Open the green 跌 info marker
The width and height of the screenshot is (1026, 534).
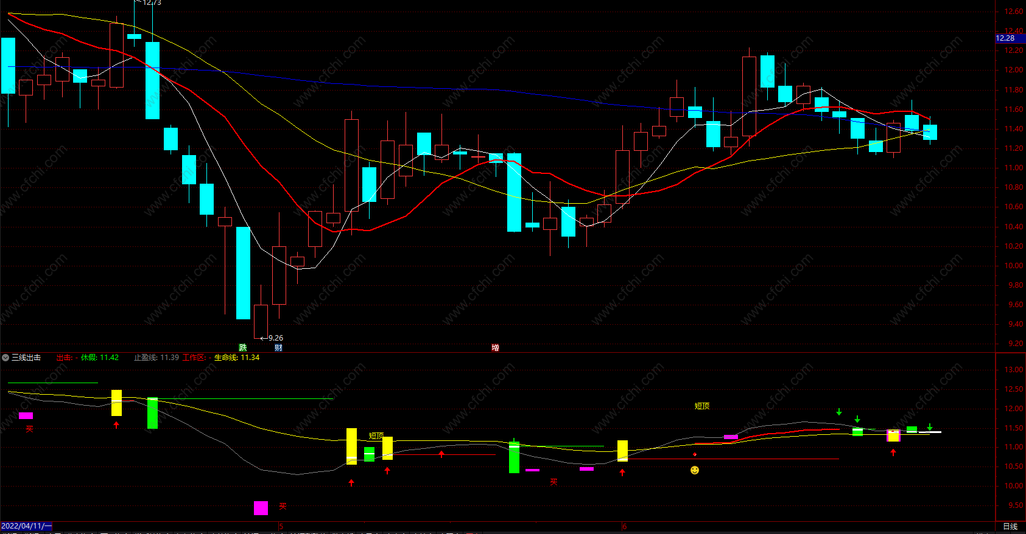point(243,348)
